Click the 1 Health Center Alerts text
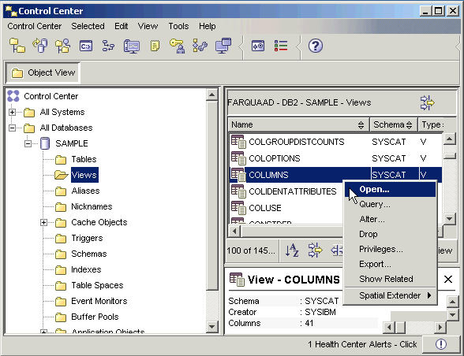This screenshot has height=356, width=464. coord(362,344)
